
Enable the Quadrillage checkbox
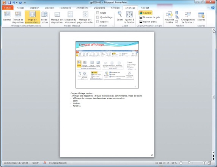pyautogui.click(x=98, y=17)
